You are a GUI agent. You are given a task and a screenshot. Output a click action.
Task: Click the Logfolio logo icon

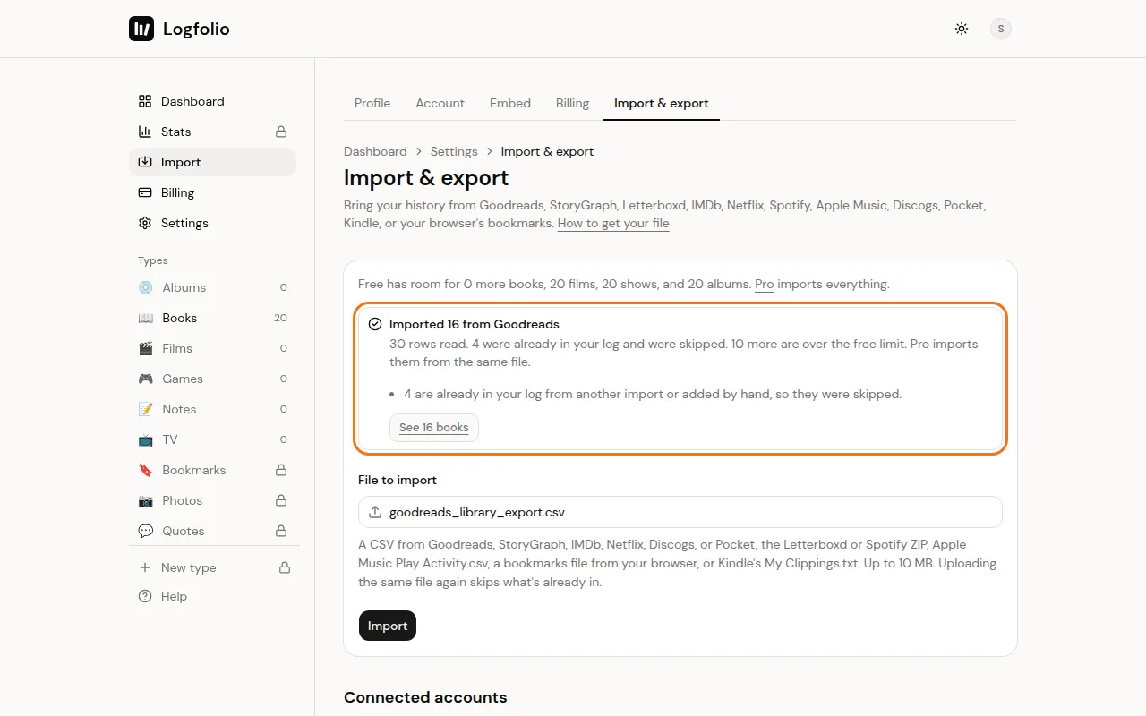coord(141,29)
